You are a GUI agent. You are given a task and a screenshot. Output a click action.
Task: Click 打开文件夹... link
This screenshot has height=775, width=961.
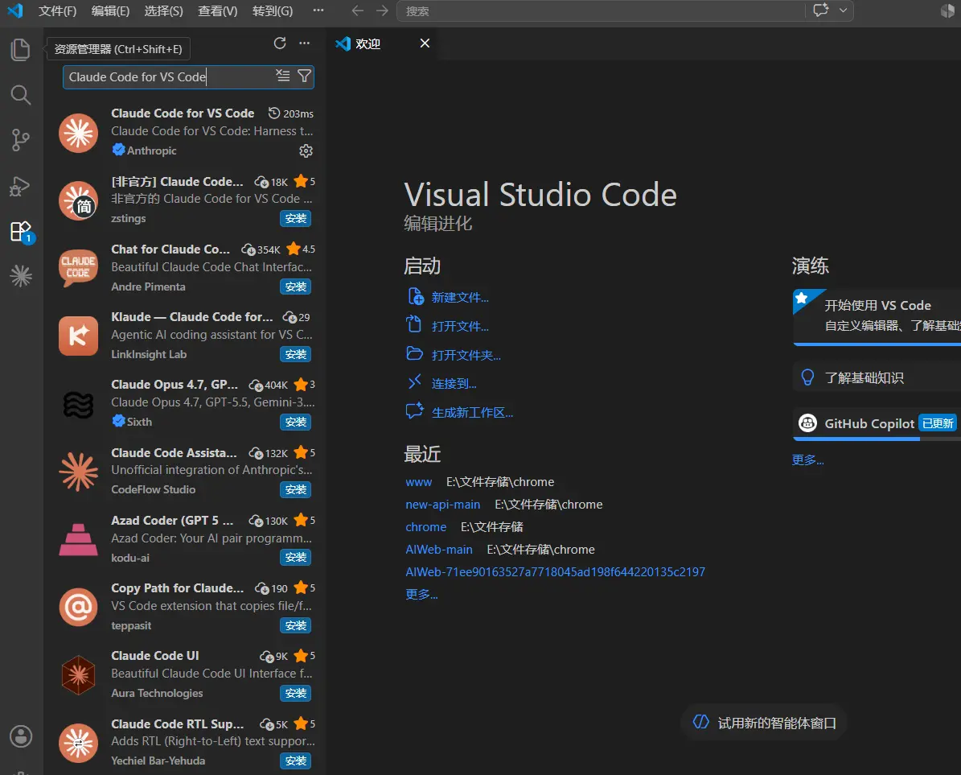(466, 355)
